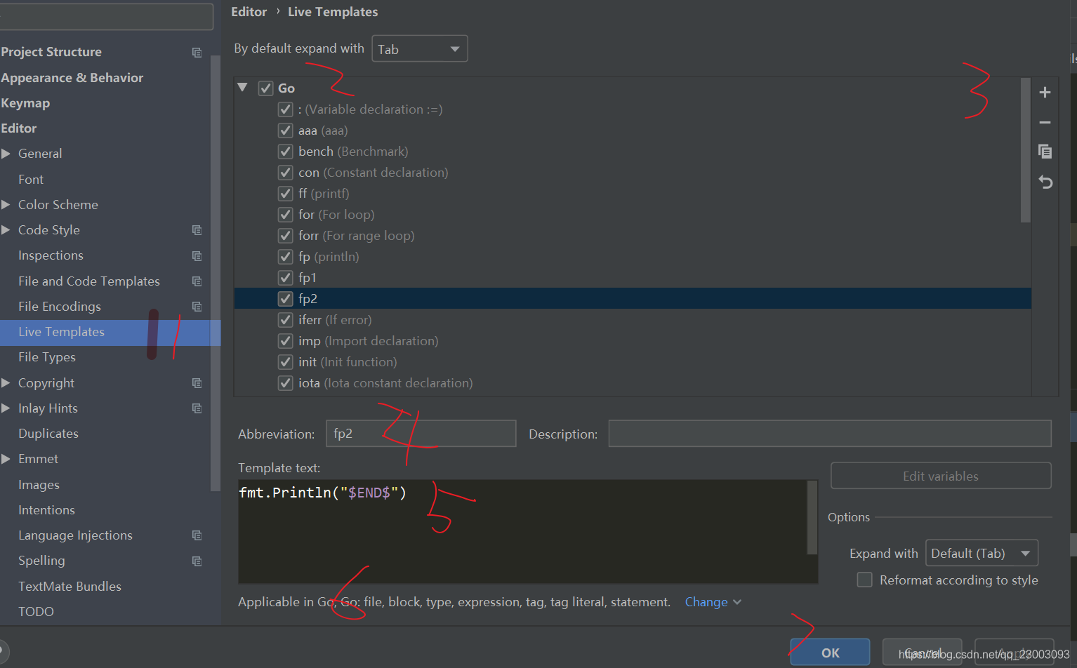Image resolution: width=1077 pixels, height=668 pixels.
Task: Restore deleted templates with the undo icon
Action: [1045, 182]
